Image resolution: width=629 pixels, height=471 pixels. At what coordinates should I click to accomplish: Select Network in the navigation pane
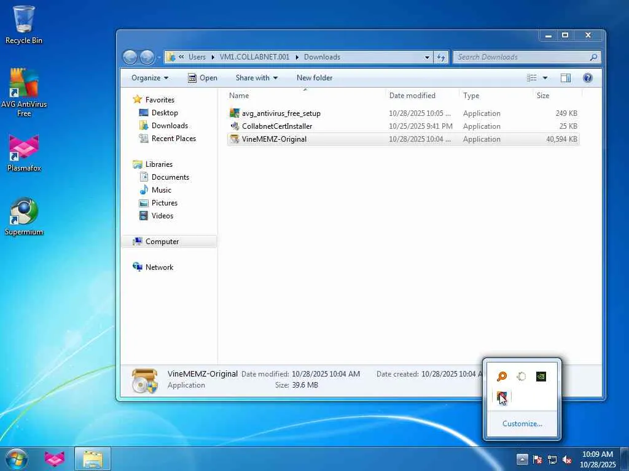(x=159, y=267)
